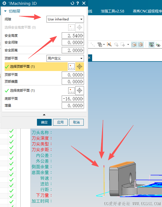Click the 底部平面 value field showing -16
The height and width of the screenshot is (207, 162).
coord(73,99)
